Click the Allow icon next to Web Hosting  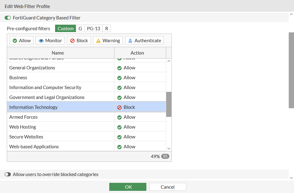(x=120, y=127)
